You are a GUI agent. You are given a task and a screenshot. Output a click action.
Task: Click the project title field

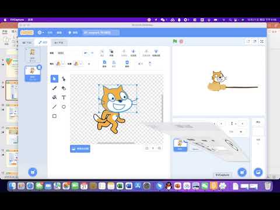100,33
